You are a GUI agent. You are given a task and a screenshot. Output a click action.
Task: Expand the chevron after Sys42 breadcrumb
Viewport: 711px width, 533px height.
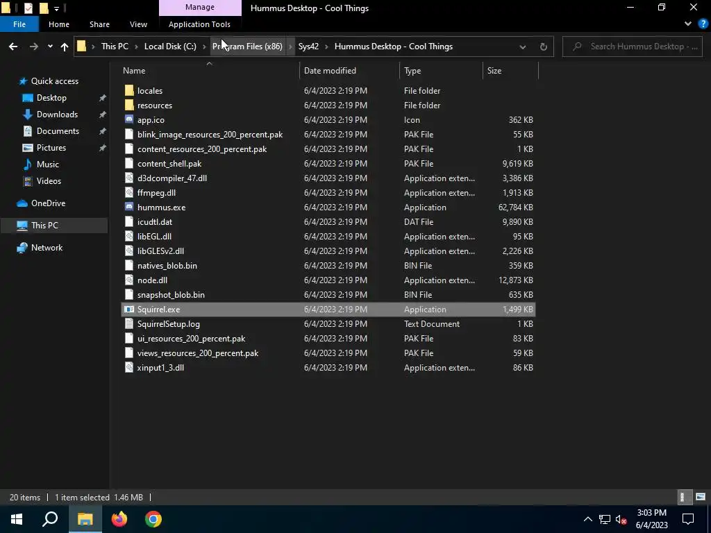tap(326, 46)
